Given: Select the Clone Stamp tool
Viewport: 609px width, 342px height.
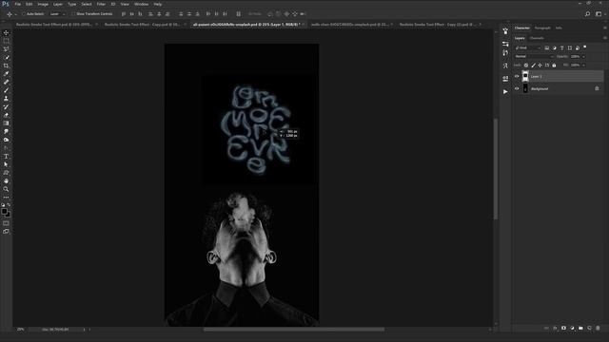Looking at the screenshot, I should (6, 99).
